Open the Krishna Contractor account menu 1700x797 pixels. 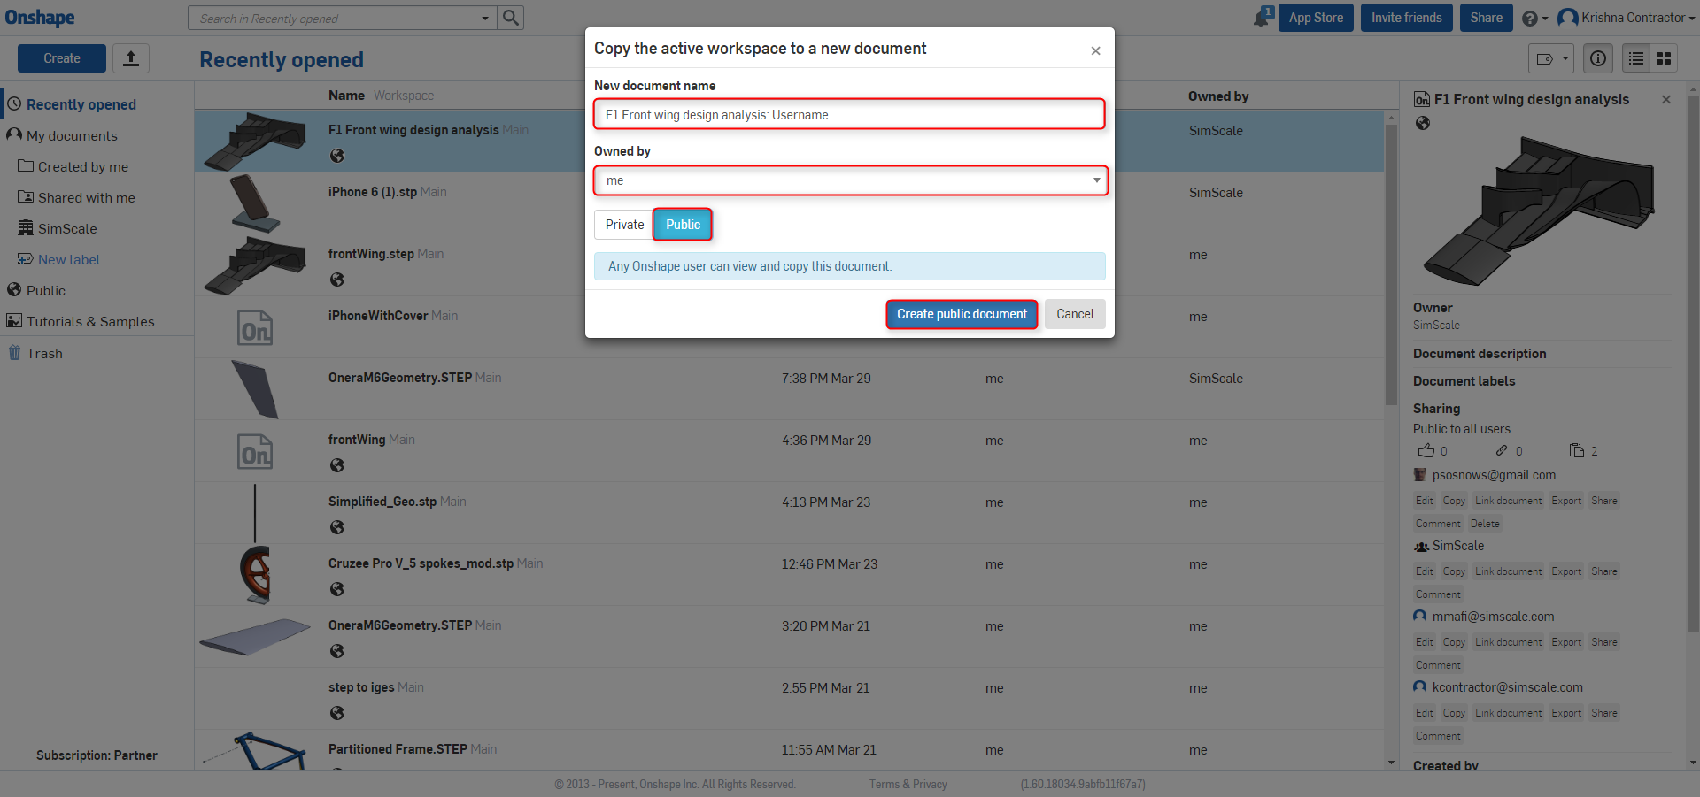[x=1626, y=18]
